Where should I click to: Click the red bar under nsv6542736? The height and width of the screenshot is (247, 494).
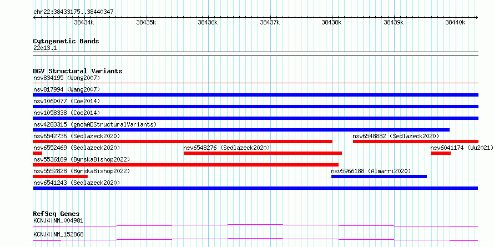(x=183, y=142)
